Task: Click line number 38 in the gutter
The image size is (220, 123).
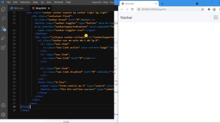Action: [x=14, y=107]
